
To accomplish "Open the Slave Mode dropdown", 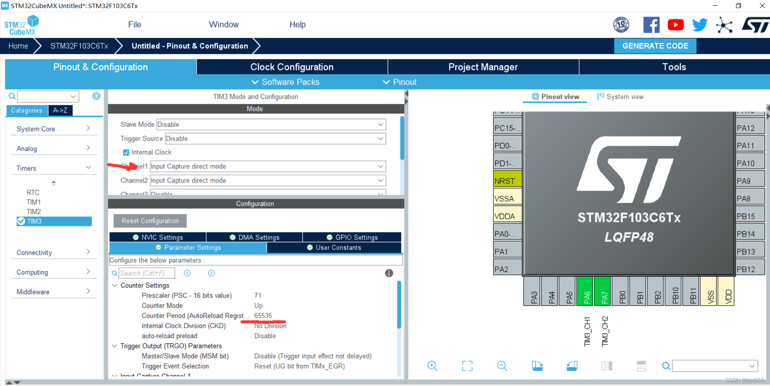I will click(271, 124).
